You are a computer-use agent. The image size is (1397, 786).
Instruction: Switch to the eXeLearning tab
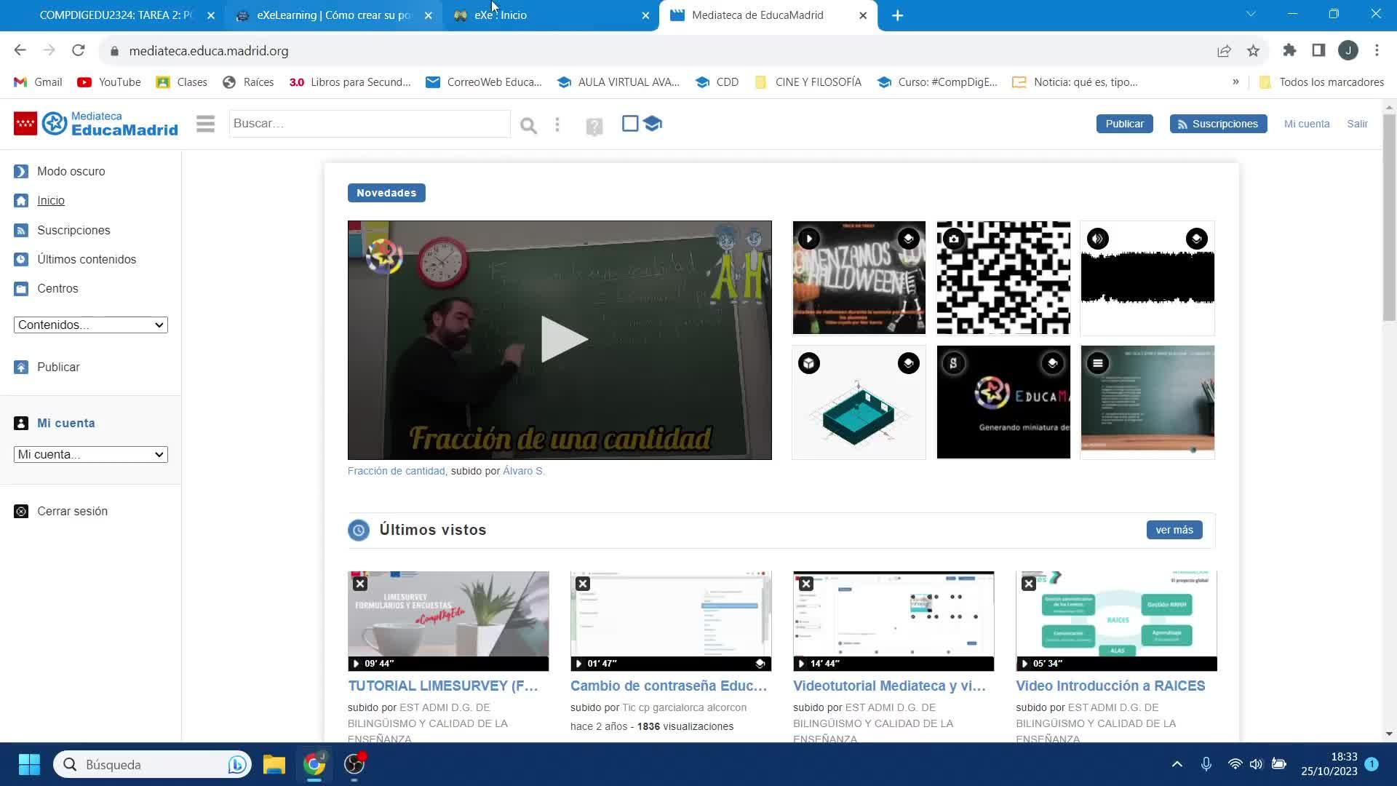pos(333,15)
